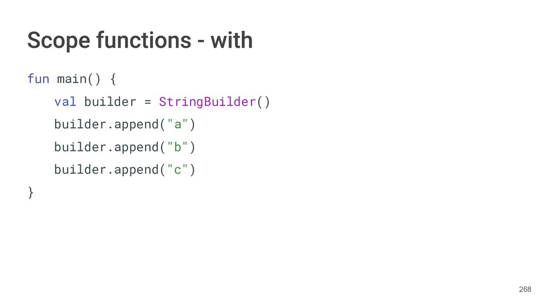Click the equals sign in the declaration
The image size is (544, 306).
click(147, 101)
